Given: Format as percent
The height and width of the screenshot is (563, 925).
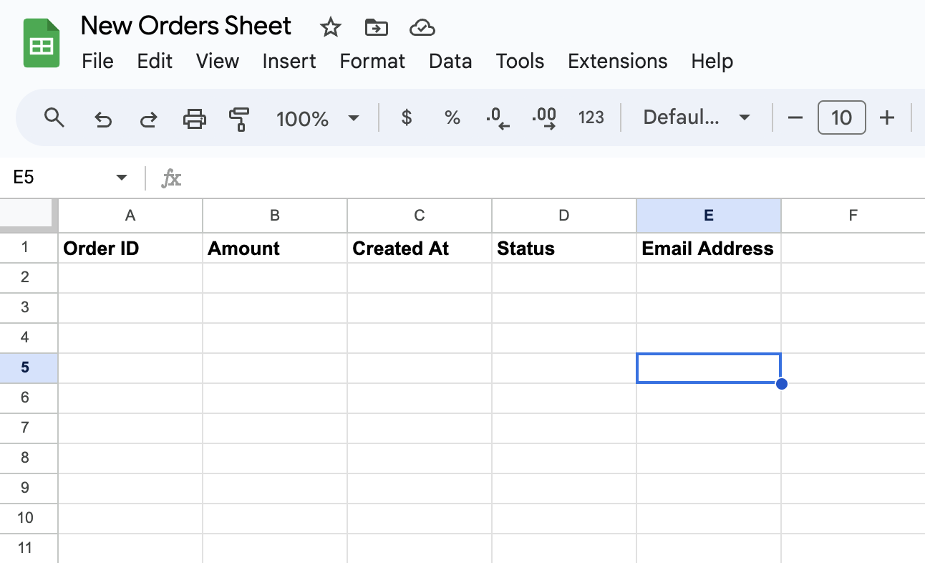Looking at the screenshot, I should click(452, 117).
